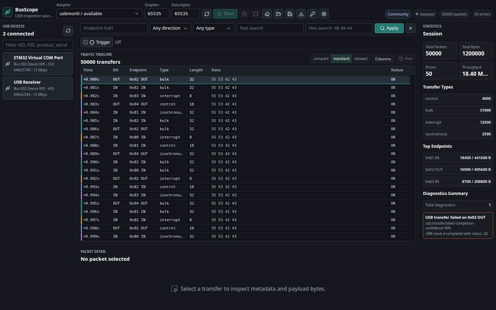Refresh adapters next to Data bytes field
This screenshot has width=496, height=310.
[207, 14]
